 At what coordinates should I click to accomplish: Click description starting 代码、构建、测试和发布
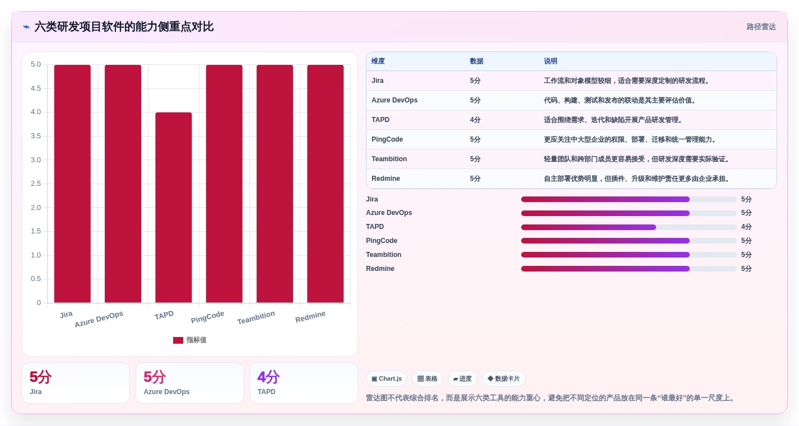[620, 100]
